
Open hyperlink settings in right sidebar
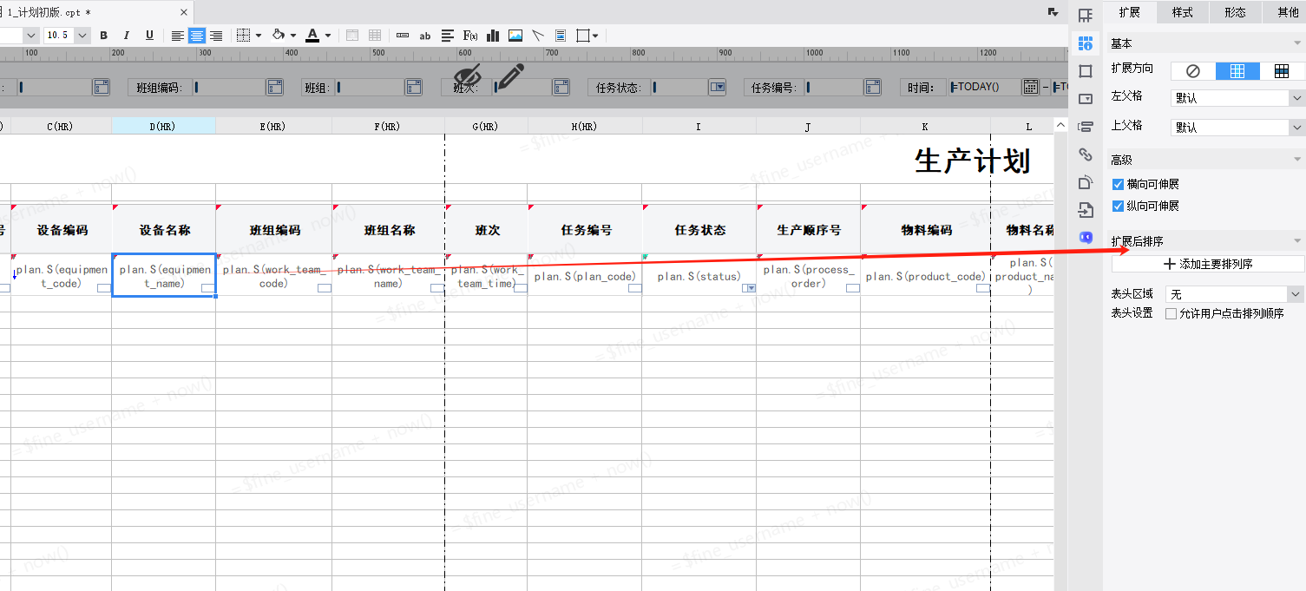(x=1085, y=154)
